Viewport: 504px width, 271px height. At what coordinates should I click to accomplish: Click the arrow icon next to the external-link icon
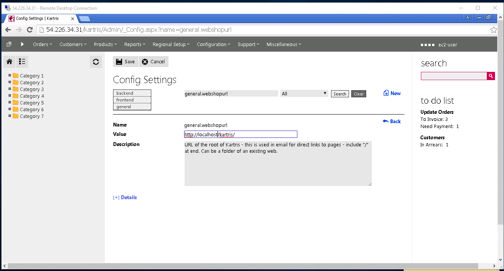click(x=22, y=44)
